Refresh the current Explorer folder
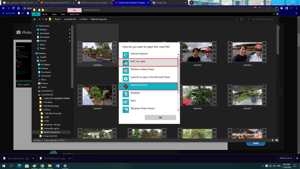Screen dimensions: 300x169 [x=241, y=19]
